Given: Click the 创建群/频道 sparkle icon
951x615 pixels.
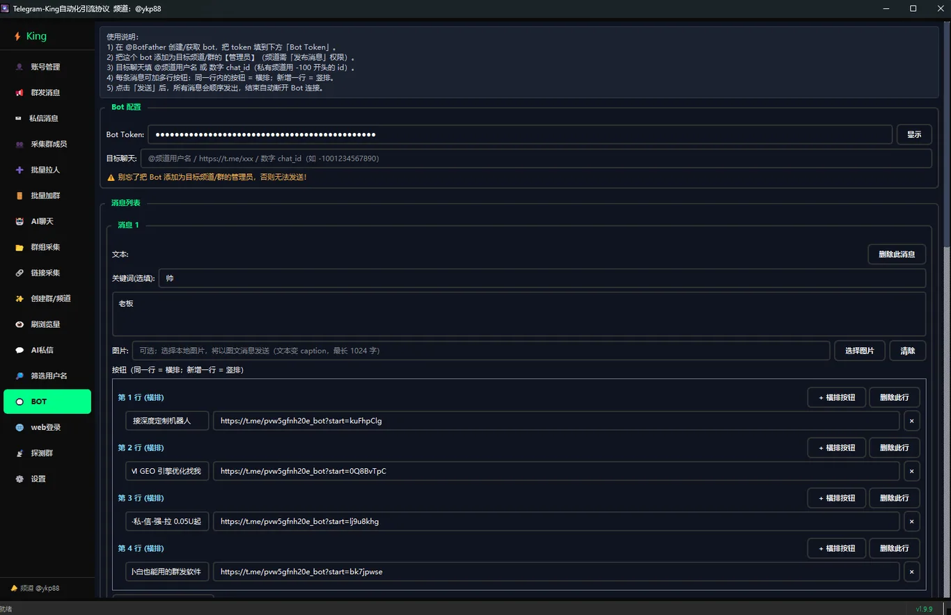Looking at the screenshot, I should (19, 298).
